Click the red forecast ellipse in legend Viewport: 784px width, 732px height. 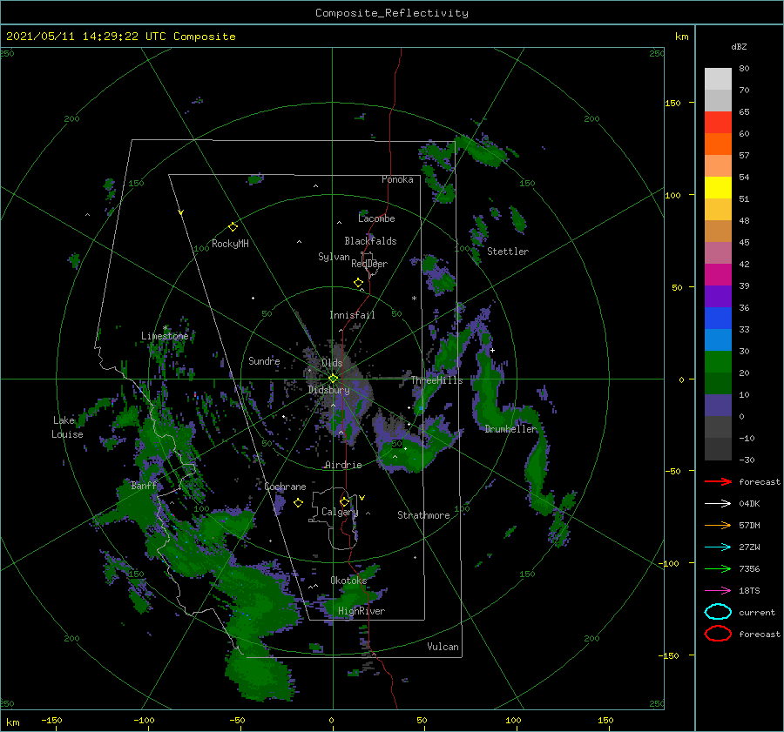point(718,634)
